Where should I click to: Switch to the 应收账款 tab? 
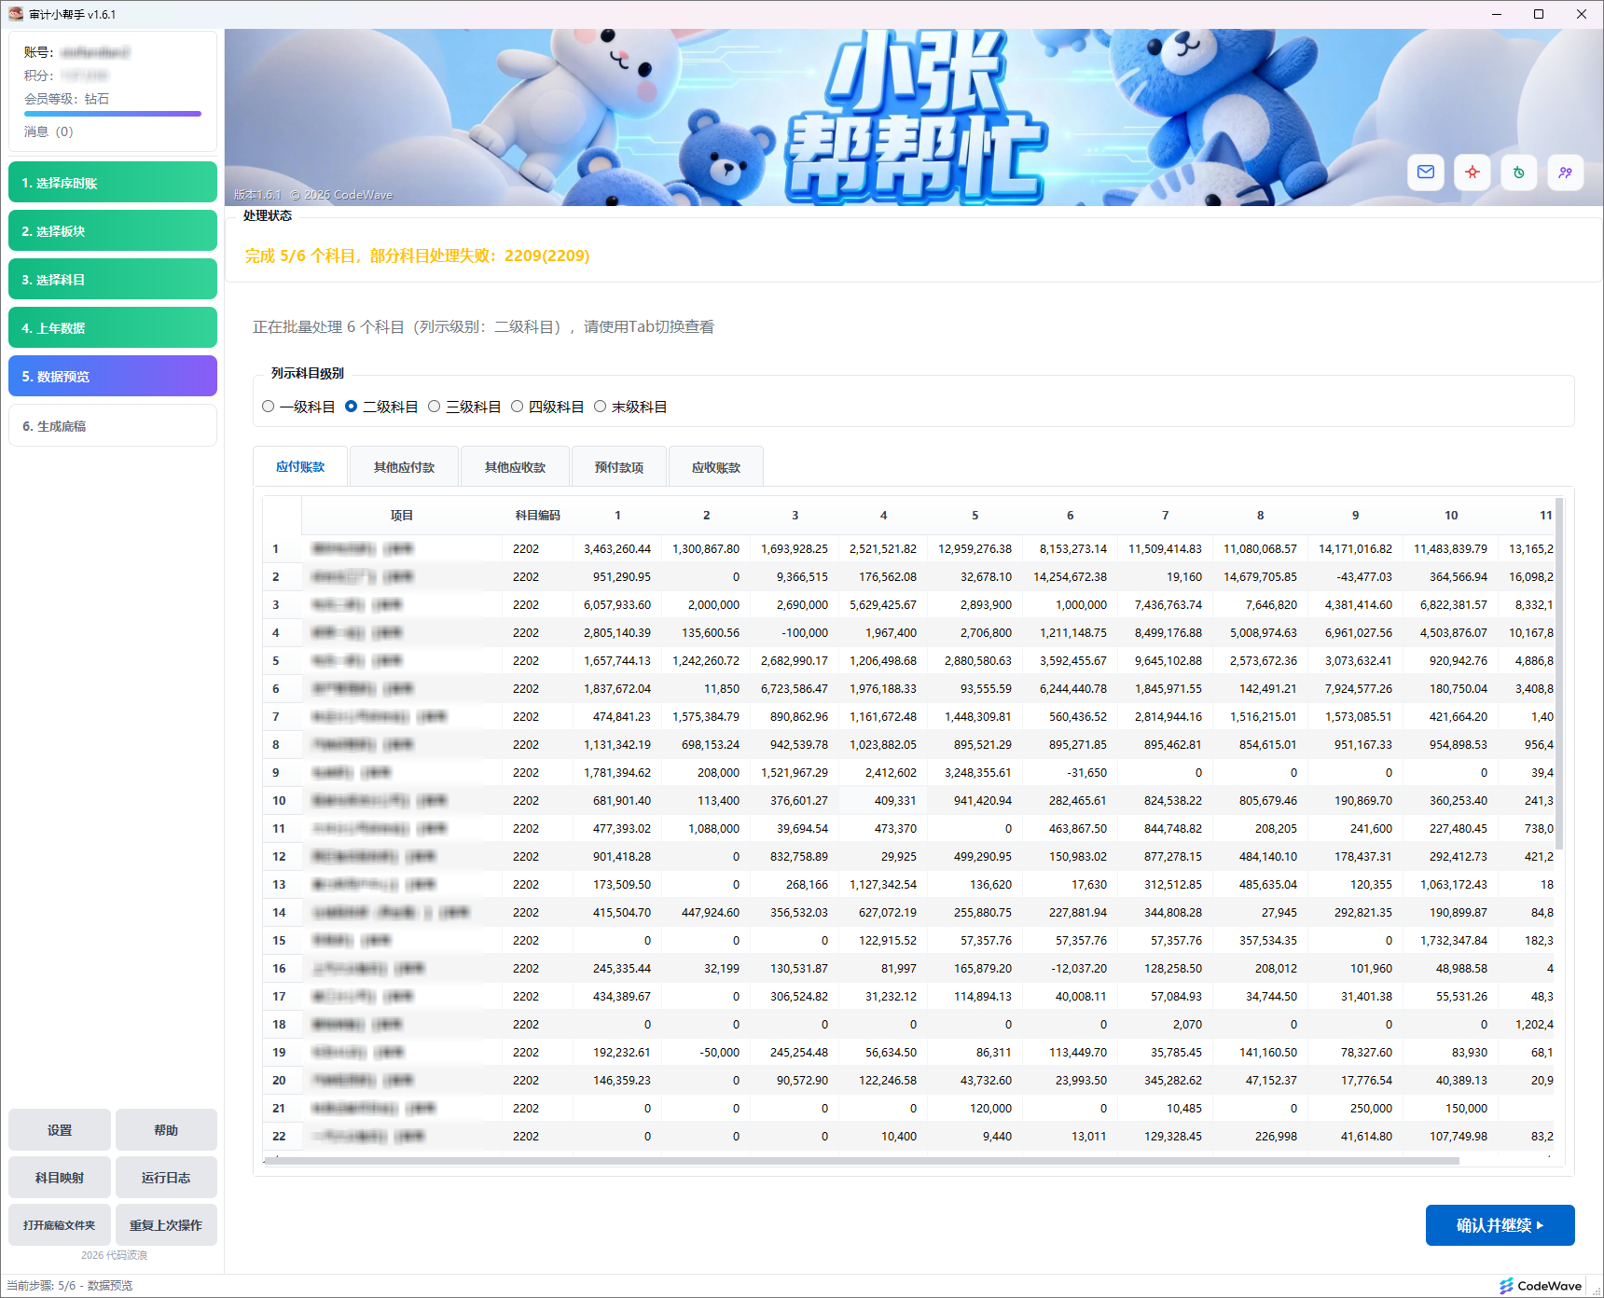715,467
